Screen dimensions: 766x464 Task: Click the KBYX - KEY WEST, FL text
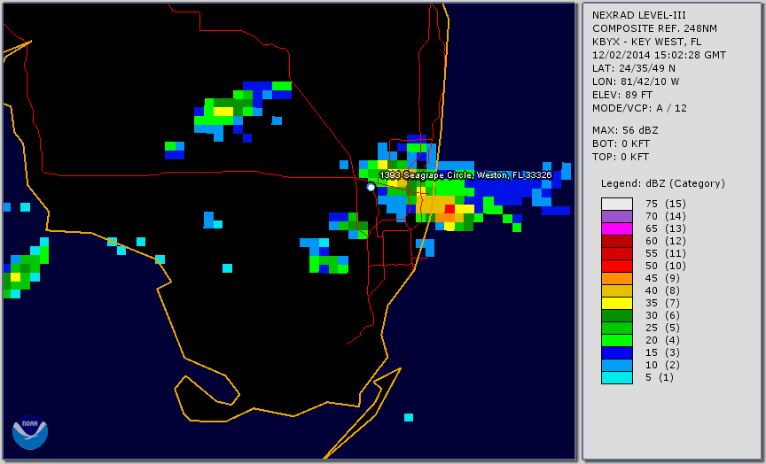point(647,42)
